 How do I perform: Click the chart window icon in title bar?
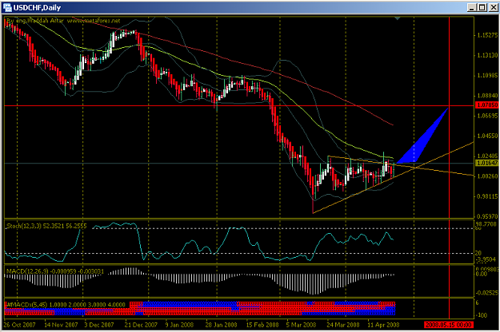(x=7, y=7)
